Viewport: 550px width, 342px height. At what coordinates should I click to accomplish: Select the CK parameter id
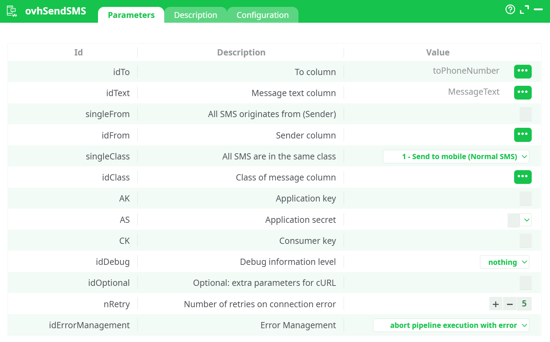click(x=124, y=241)
